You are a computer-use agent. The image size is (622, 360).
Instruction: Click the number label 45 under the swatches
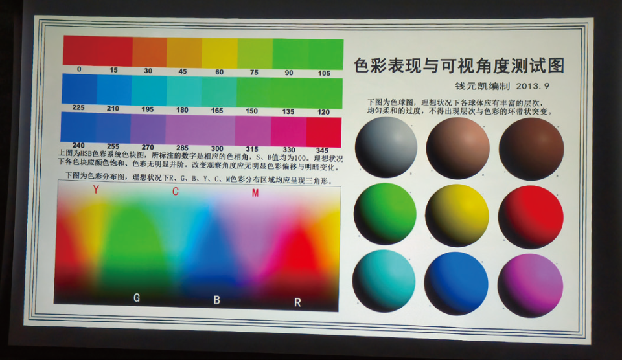183,71
